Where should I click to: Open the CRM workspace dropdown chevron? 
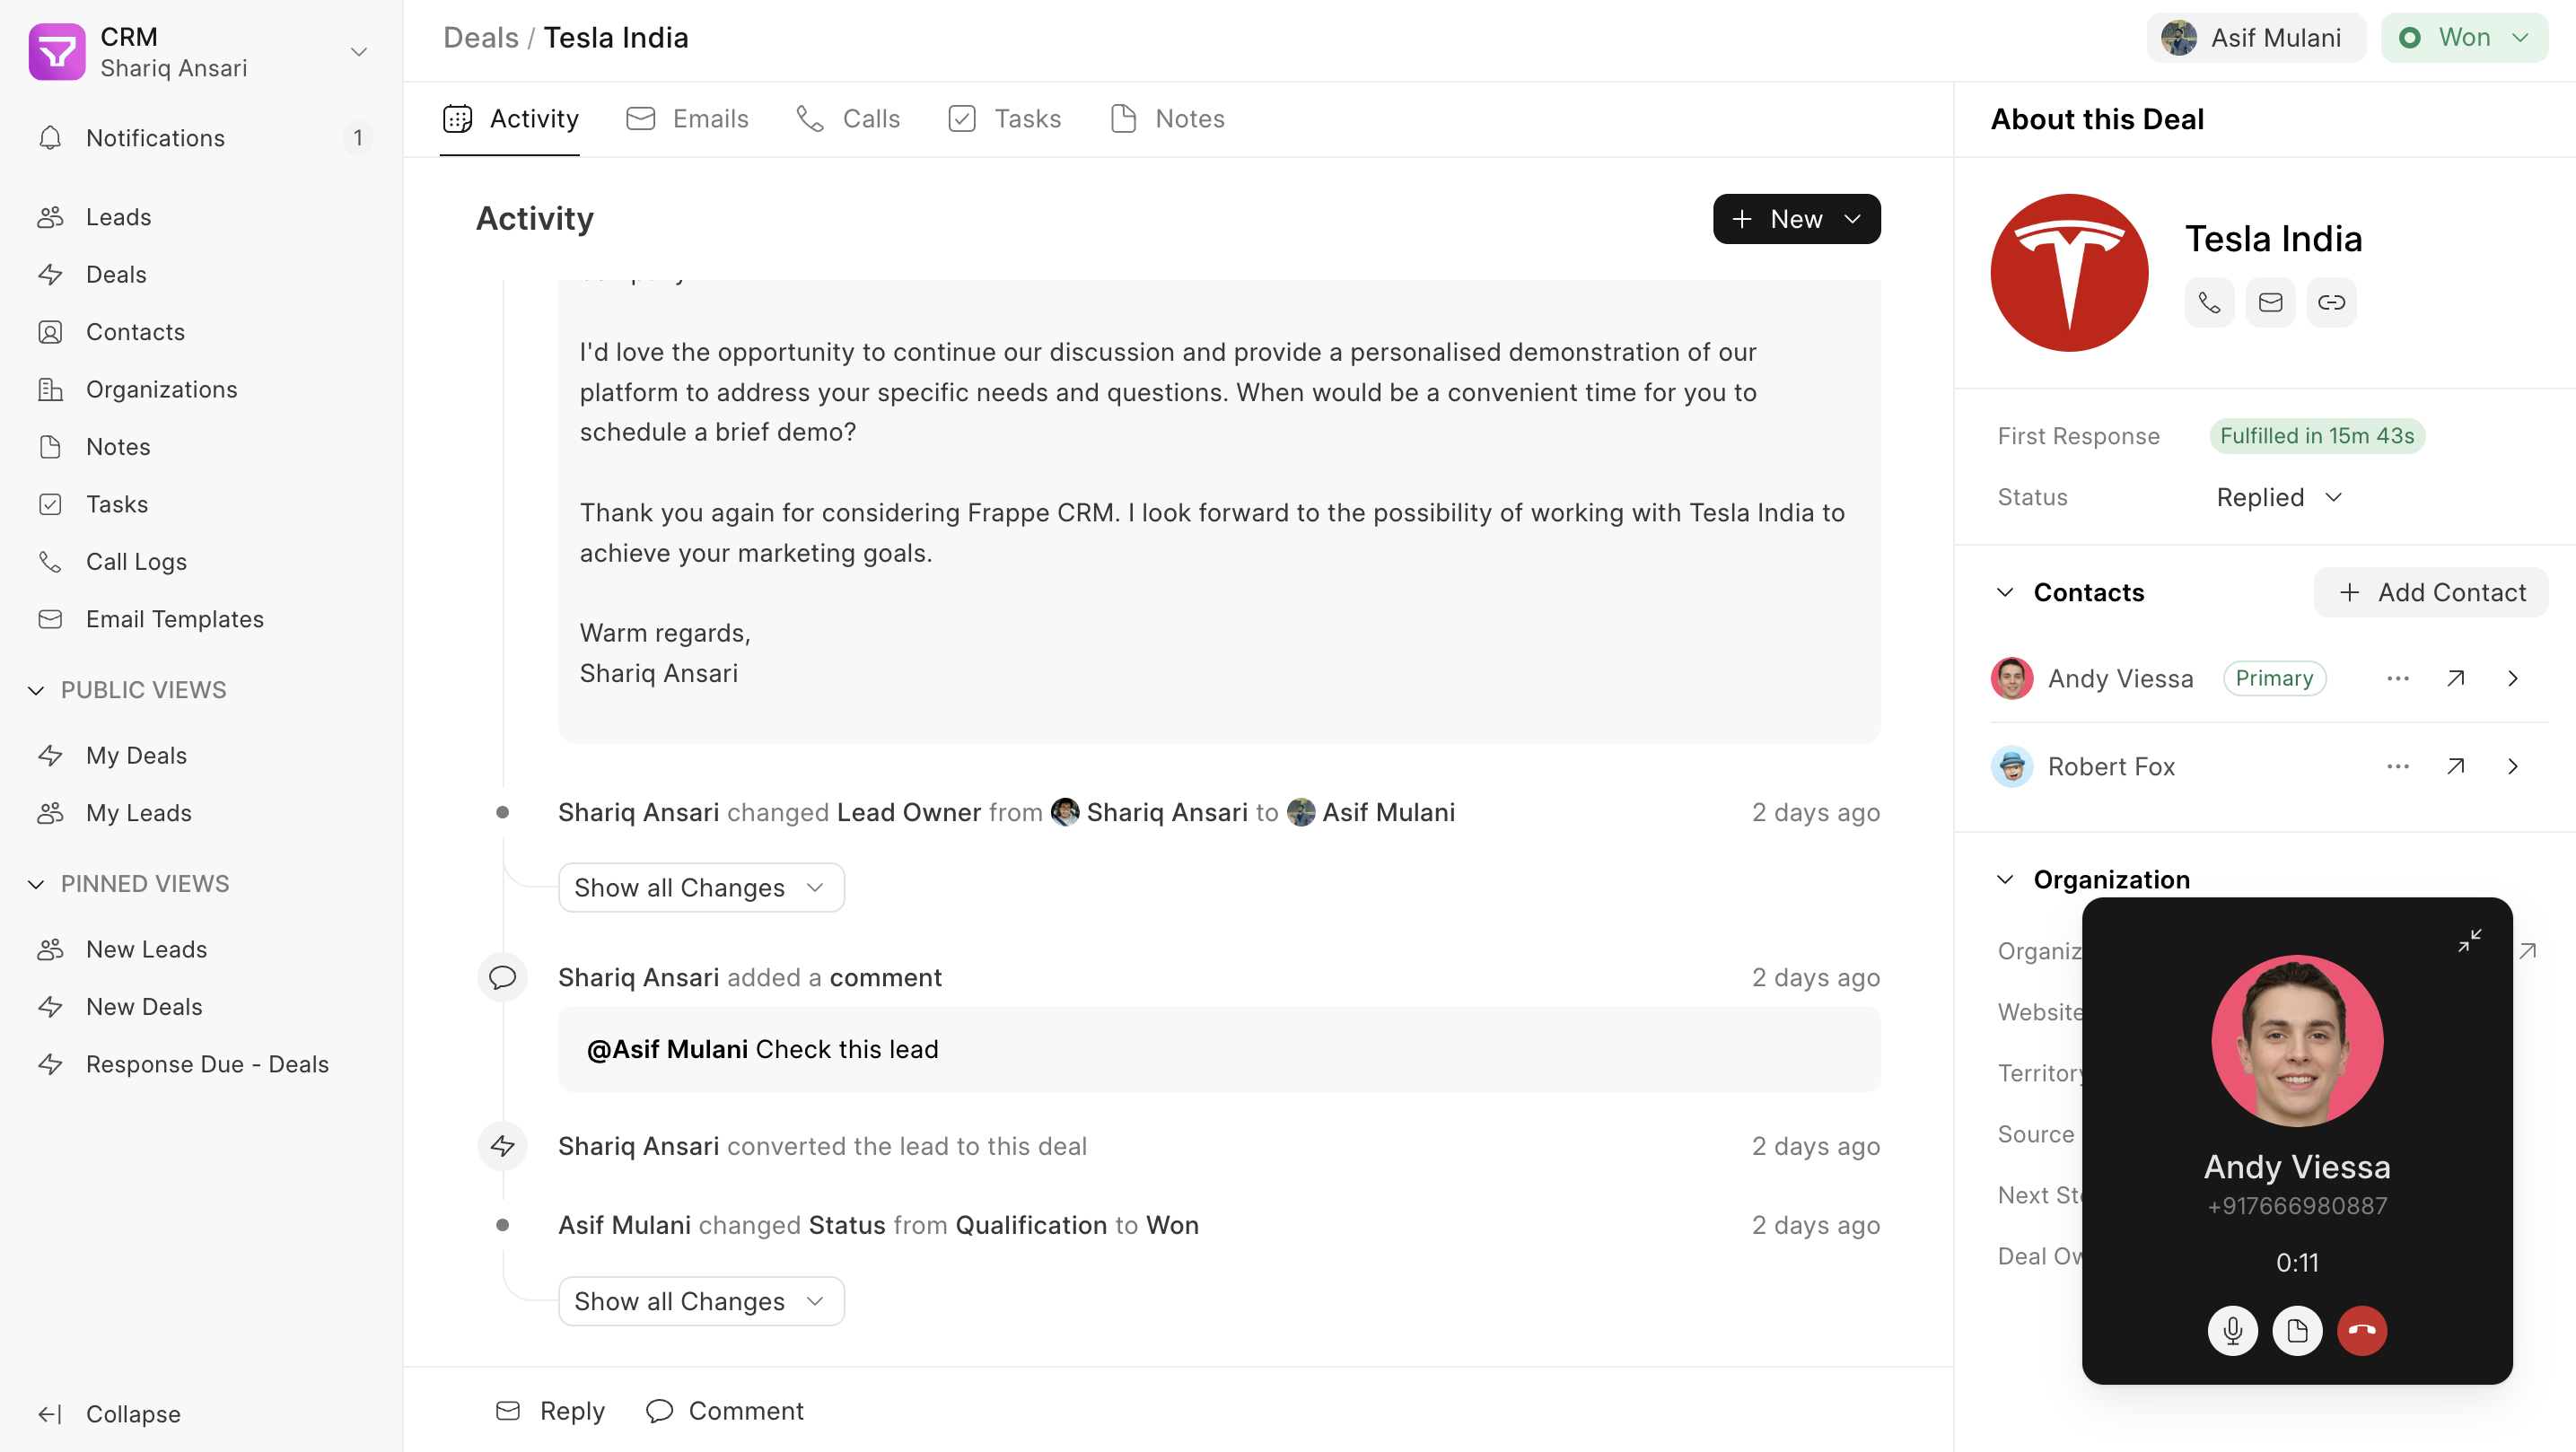[x=358, y=52]
